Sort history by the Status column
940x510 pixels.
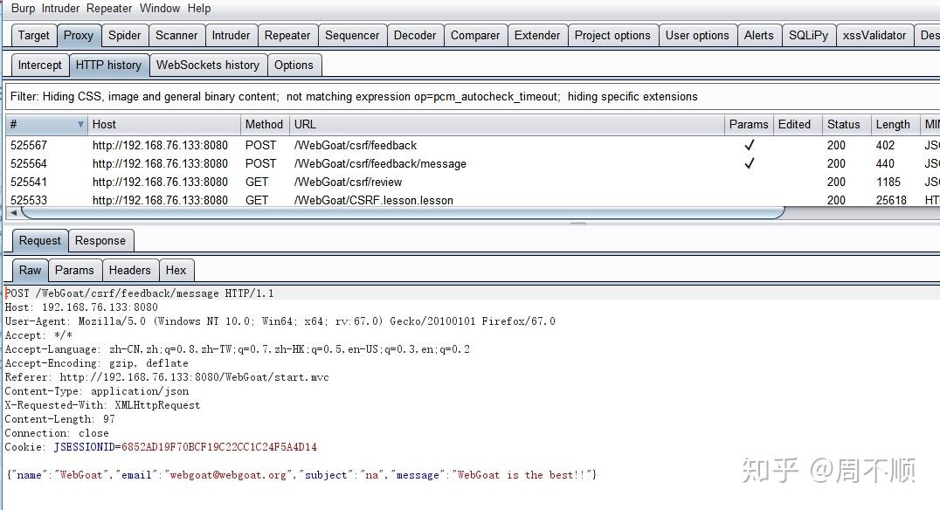tap(843, 125)
